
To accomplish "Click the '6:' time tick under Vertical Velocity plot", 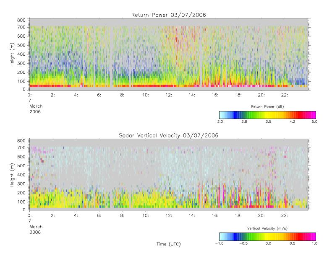I will click(x=99, y=215).
